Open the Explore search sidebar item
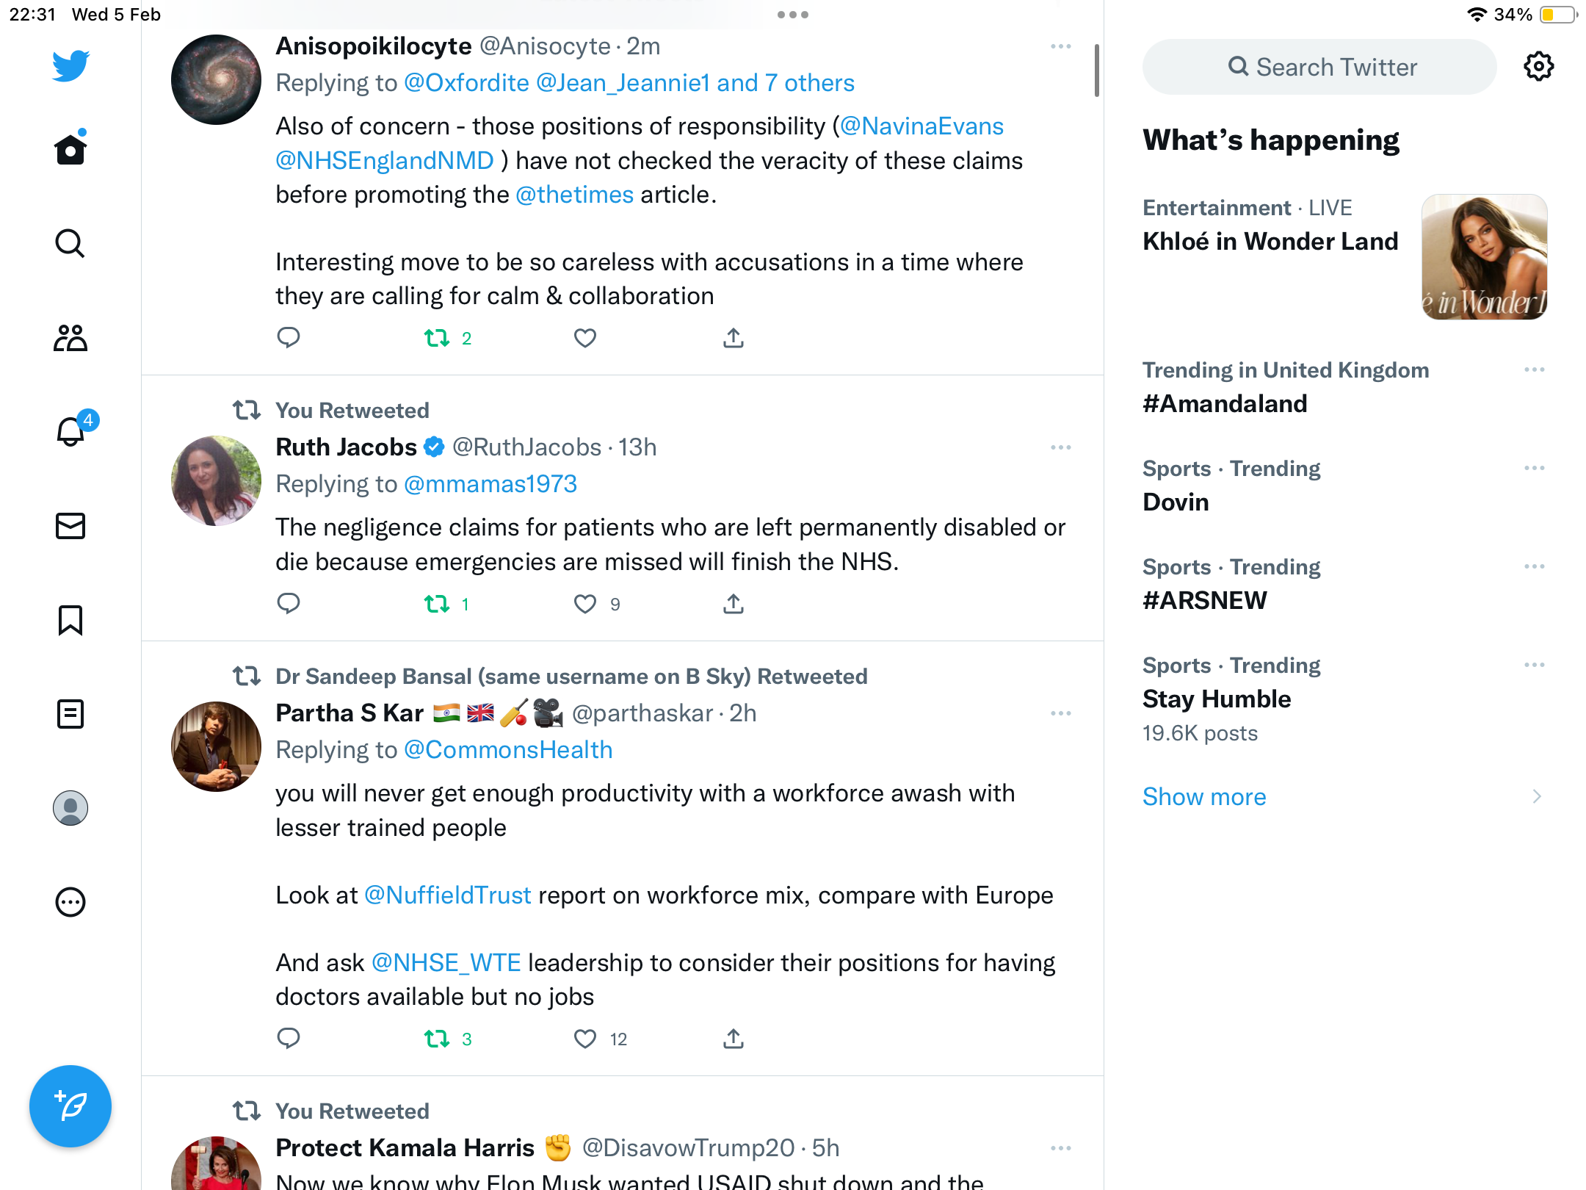 click(x=70, y=244)
